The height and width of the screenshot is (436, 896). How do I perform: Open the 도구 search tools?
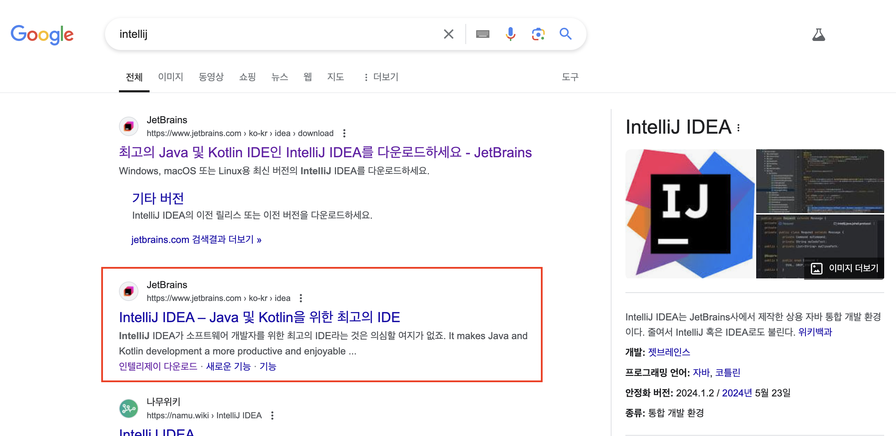570,77
